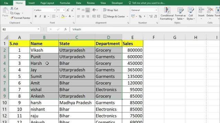220x123 pixels.
Task: Open Cell Styles gallery
Action: click(190, 14)
